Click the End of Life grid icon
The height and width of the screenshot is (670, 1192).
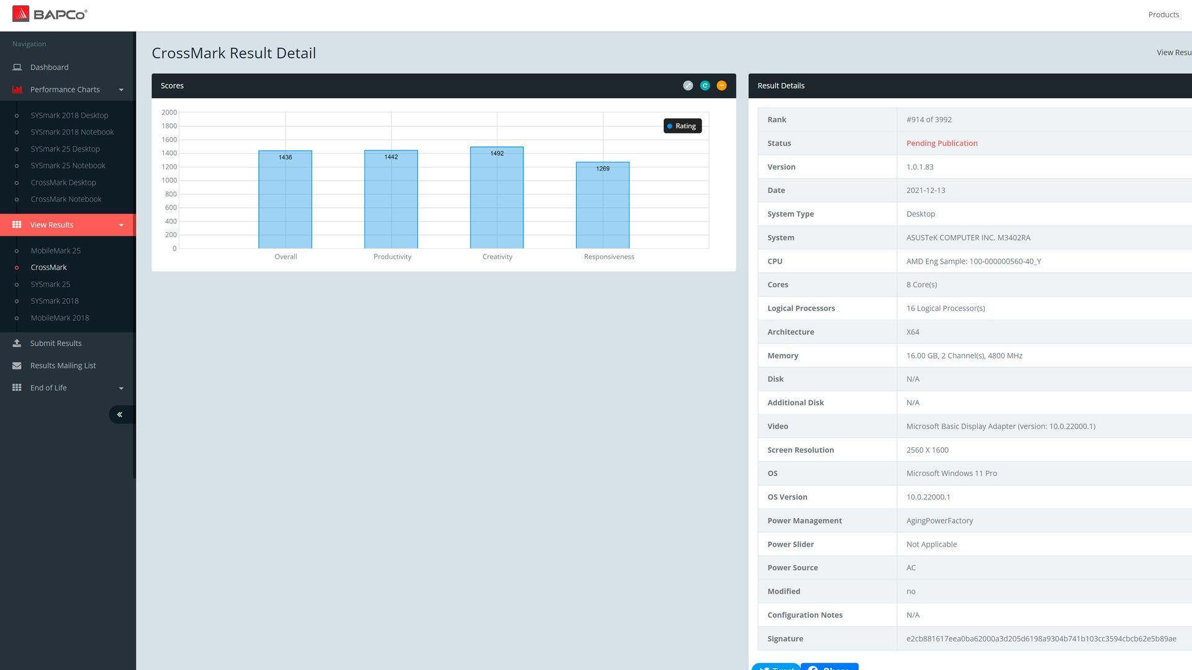click(x=17, y=388)
